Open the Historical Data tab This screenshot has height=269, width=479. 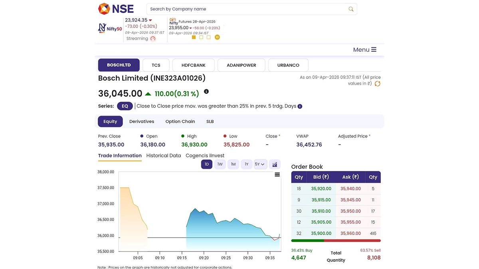(163, 156)
